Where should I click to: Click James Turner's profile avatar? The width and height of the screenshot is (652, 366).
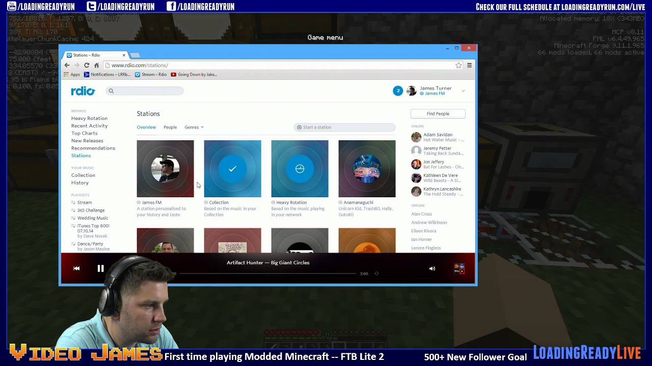(x=412, y=91)
